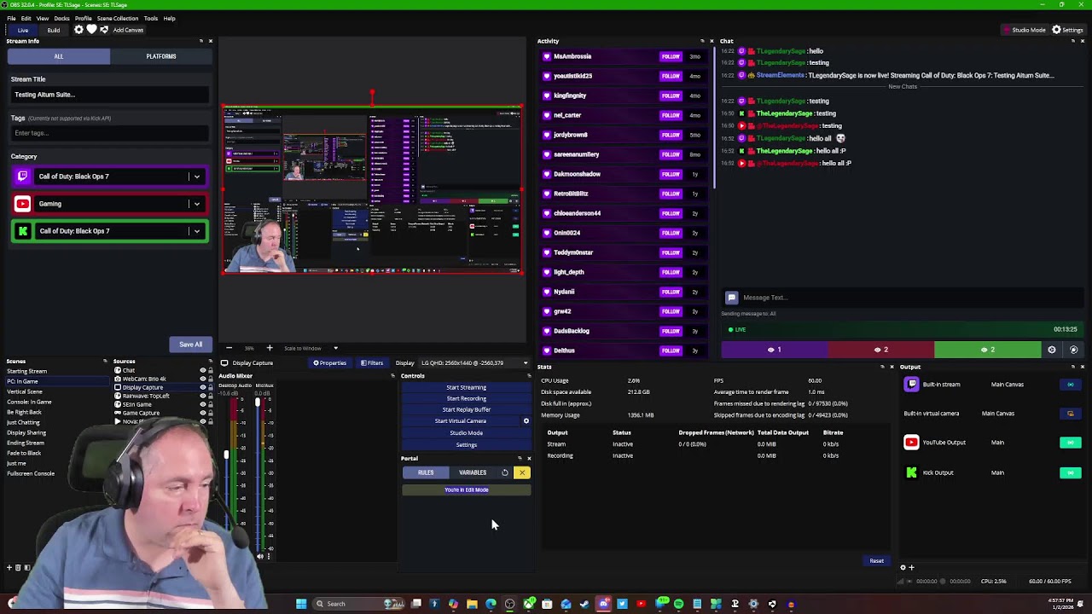
Task: Expand the Twitch Call of Duty category dropdown
Action: [x=196, y=177]
